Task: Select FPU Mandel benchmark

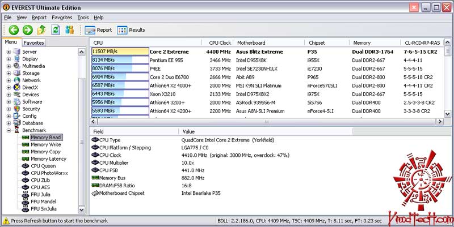Action: [44, 202]
